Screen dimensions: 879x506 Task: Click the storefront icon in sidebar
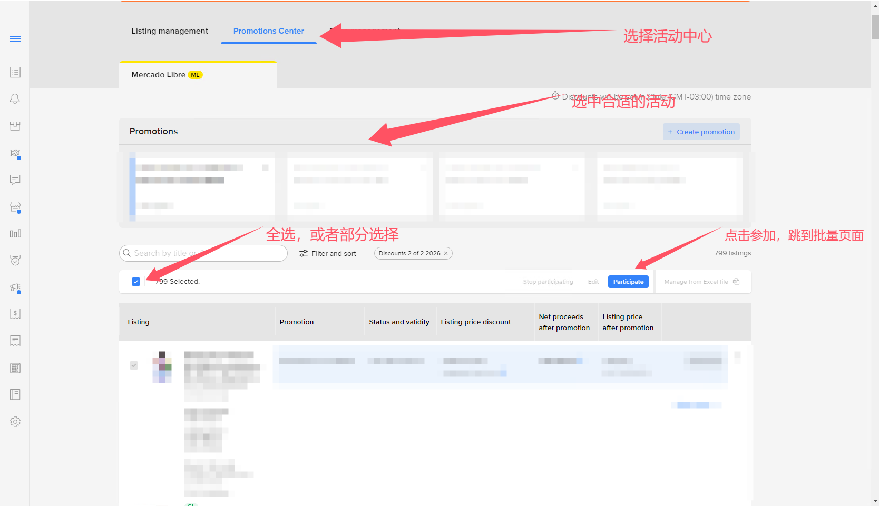[x=15, y=207]
